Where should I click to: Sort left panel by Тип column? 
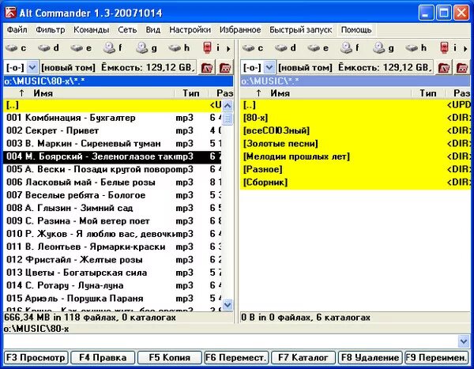coord(192,93)
